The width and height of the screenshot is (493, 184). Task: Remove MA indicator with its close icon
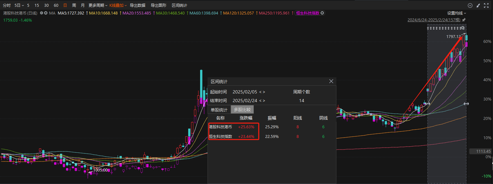coord(46,13)
